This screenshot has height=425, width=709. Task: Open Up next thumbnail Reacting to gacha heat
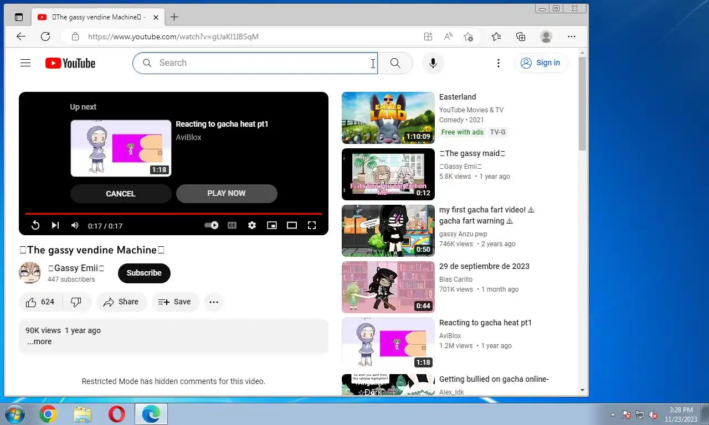pyautogui.click(x=121, y=148)
